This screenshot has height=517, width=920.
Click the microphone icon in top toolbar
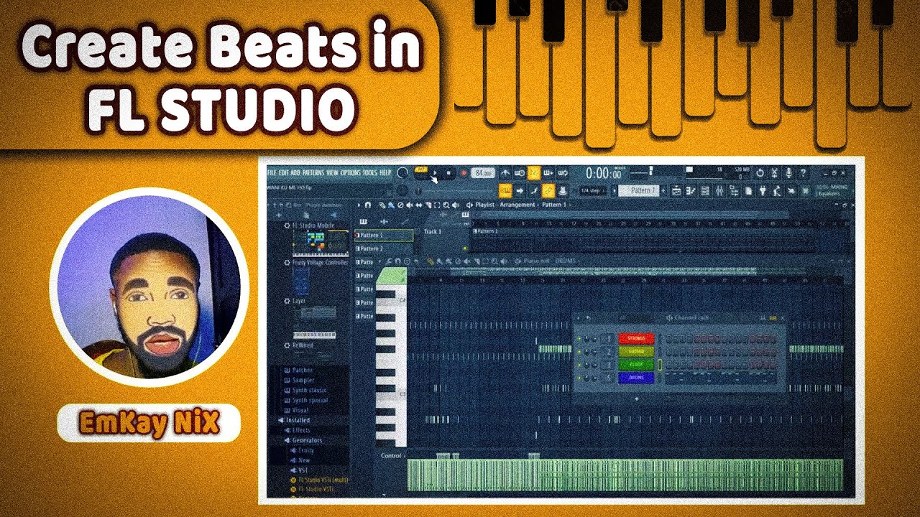[788, 173]
